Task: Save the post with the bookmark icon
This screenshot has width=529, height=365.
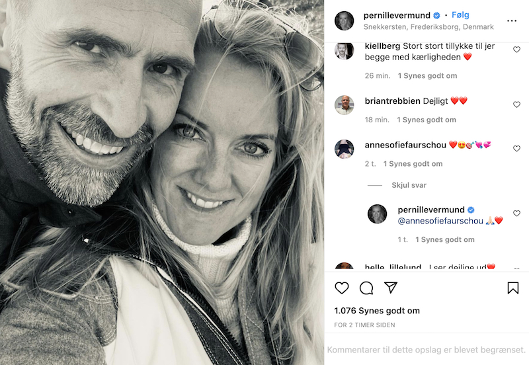Action: [x=513, y=288]
